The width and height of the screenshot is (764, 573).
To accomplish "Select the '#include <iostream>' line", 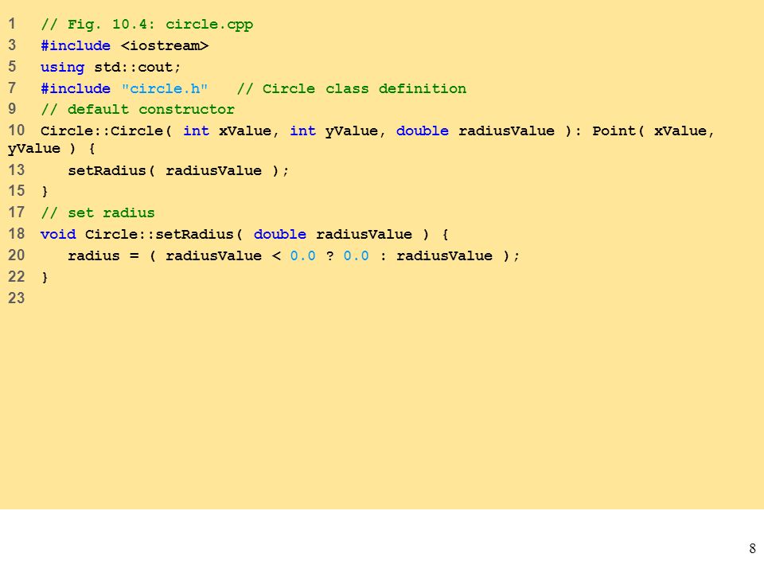I will 125,46.
